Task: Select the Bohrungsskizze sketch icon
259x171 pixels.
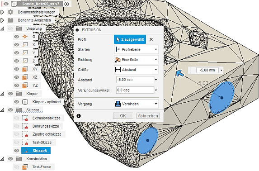Action: point(25,126)
